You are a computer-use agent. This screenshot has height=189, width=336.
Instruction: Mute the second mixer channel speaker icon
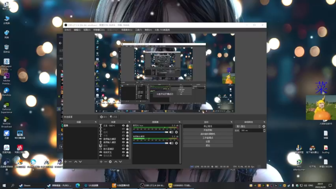[171, 143]
